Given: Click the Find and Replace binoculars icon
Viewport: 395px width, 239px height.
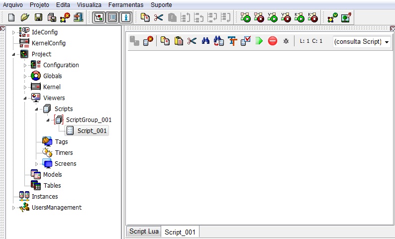Looking at the screenshot, I should [x=219, y=41].
